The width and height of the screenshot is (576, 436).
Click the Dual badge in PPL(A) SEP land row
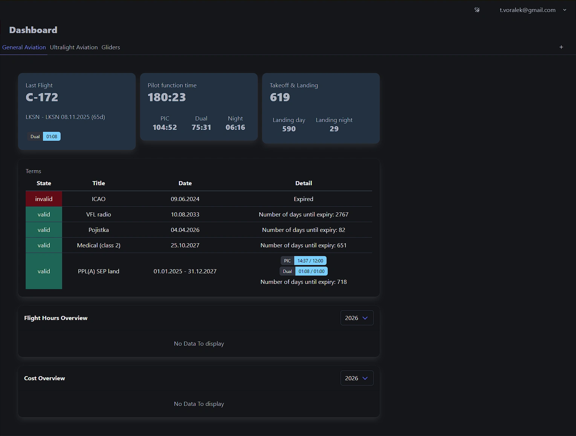287,271
